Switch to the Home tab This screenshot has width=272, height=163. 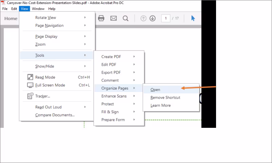point(11,19)
